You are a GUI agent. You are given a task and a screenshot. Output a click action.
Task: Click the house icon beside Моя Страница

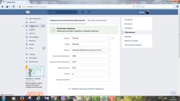(27, 19)
